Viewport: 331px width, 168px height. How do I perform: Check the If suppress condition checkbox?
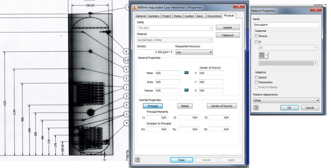click(x=256, y=42)
